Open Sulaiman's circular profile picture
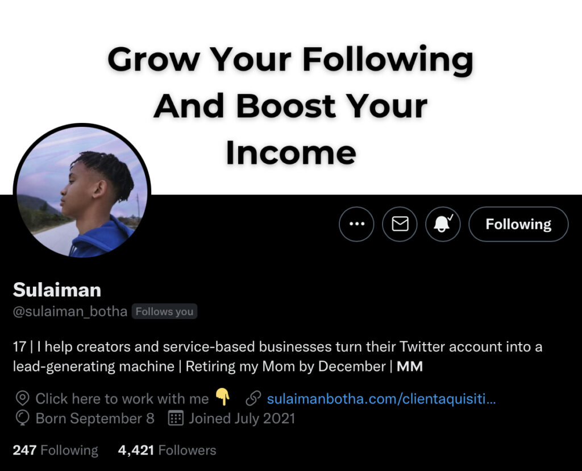The image size is (582, 471). pyautogui.click(x=82, y=191)
